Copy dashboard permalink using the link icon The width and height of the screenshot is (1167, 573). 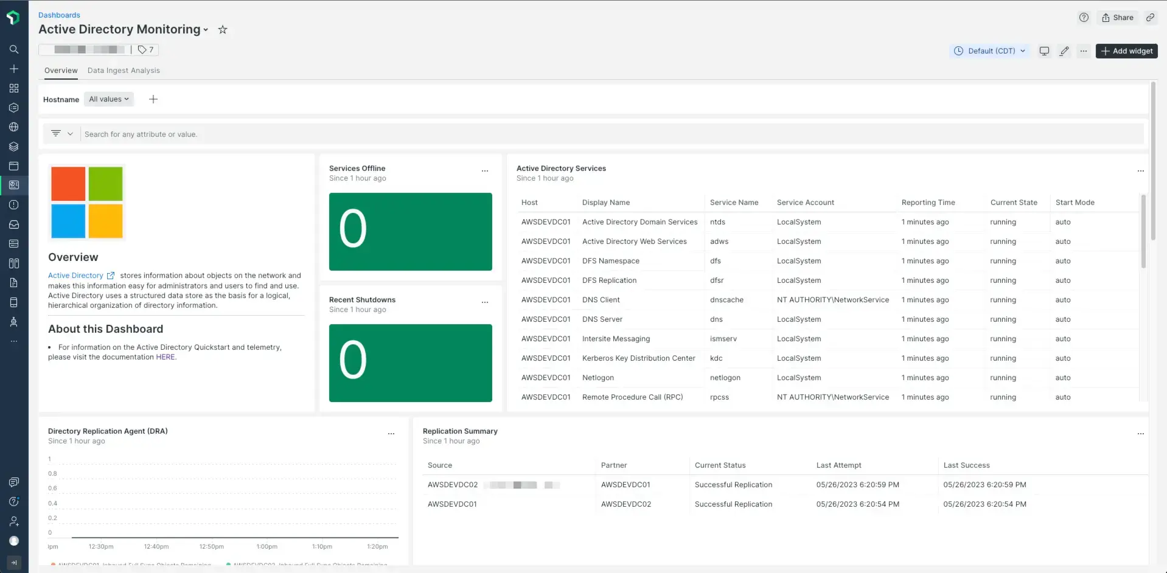(1150, 18)
